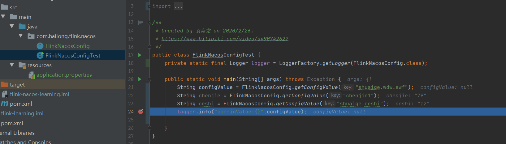Screen dimensions: 506x144
Task: Open flink-nacos-learning.iml file
Action: tap(39, 94)
